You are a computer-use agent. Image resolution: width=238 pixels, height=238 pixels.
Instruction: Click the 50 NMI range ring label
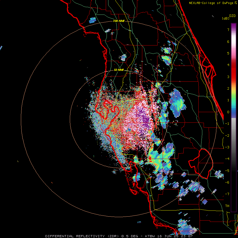[x=119, y=70]
